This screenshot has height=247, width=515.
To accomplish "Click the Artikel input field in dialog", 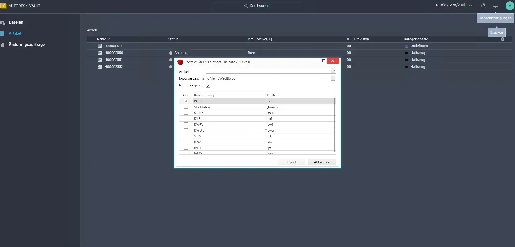I will click(x=268, y=71).
